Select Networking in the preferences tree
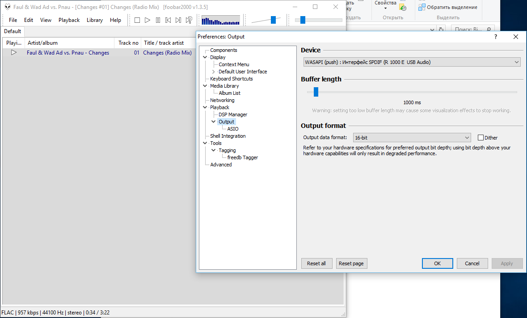The height and width of the screenshot is (318, 527). (222, 100)
